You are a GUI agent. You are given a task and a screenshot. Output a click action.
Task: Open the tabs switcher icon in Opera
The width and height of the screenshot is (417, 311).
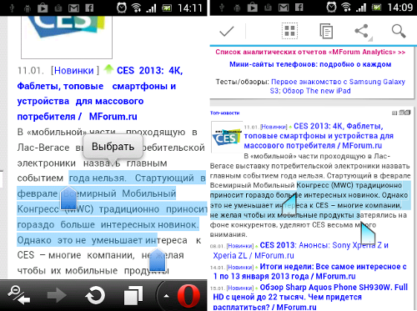coord(133,295)
